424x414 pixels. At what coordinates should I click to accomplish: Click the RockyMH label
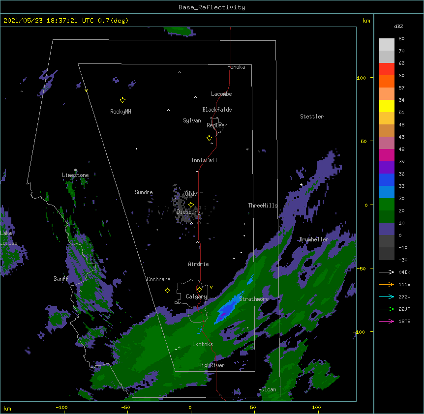click(121, 112)
